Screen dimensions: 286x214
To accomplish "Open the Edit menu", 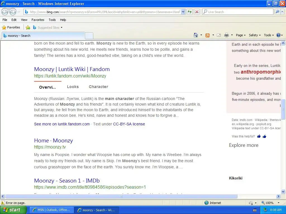I will point(14,20).
